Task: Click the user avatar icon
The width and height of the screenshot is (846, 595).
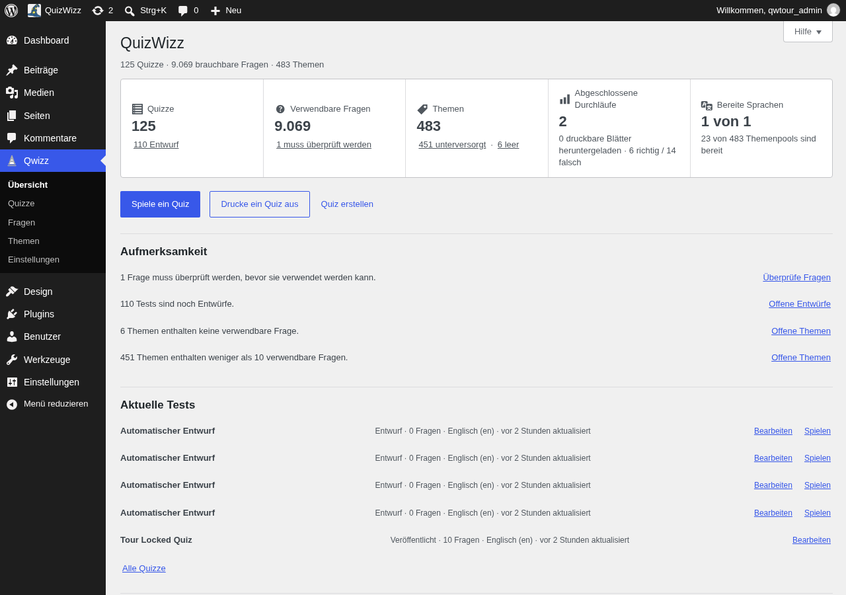Action: tap(833, 10)
